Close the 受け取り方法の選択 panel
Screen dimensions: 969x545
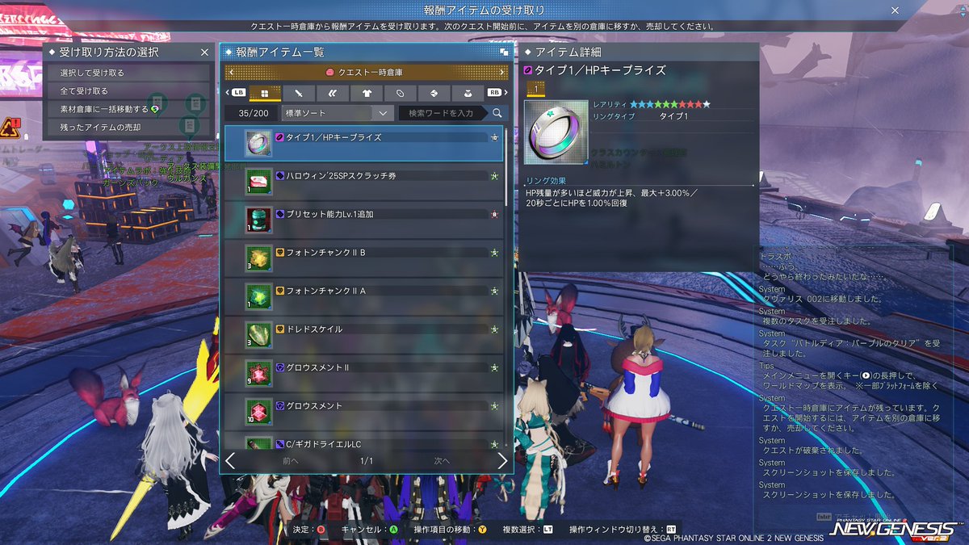pyautogui.click(x=204, y=52)
